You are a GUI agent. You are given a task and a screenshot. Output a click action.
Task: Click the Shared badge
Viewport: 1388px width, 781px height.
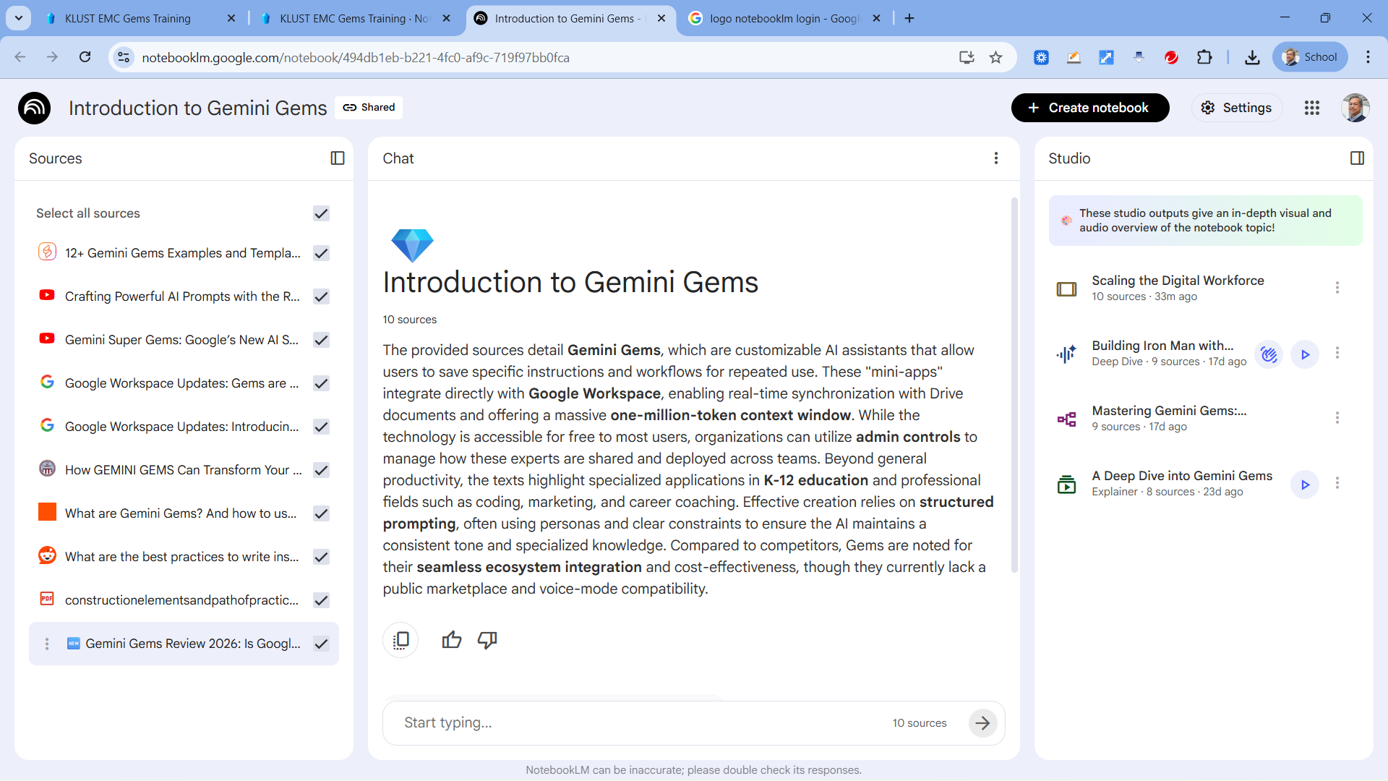pyautogui.click(x=369, y=107)
